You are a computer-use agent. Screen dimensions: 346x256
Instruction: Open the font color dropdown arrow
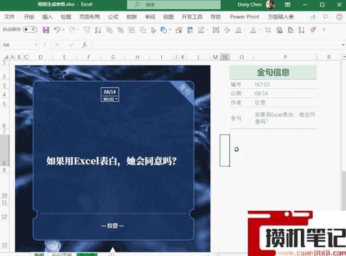tap(259, 29)
